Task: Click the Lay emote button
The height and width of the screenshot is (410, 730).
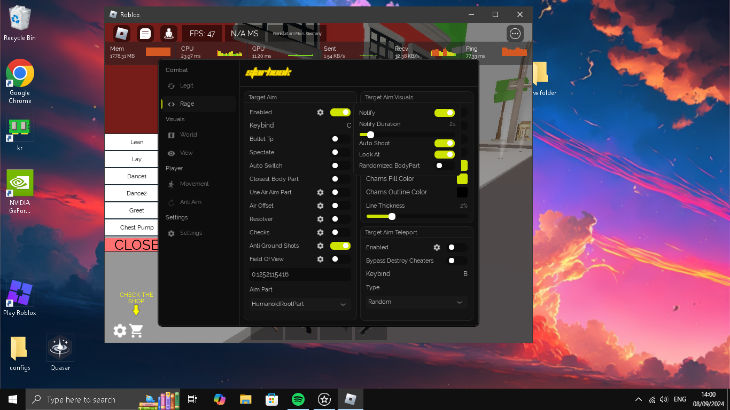Action: (x=131, y=159)
